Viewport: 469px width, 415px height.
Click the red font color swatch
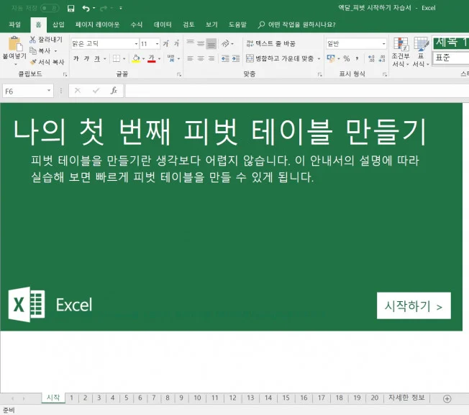point(152,58)
